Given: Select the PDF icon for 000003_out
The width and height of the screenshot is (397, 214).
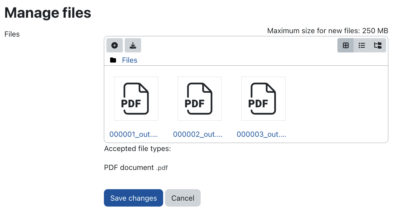Looking at the screenshot, I should pos(263,99).
